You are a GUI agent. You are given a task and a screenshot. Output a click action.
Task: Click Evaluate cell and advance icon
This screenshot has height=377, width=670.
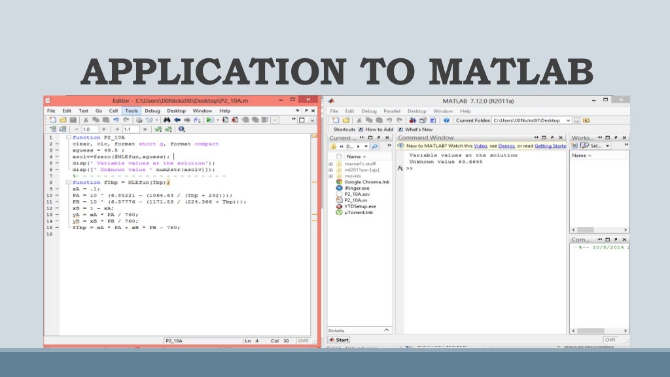[168, 129]
